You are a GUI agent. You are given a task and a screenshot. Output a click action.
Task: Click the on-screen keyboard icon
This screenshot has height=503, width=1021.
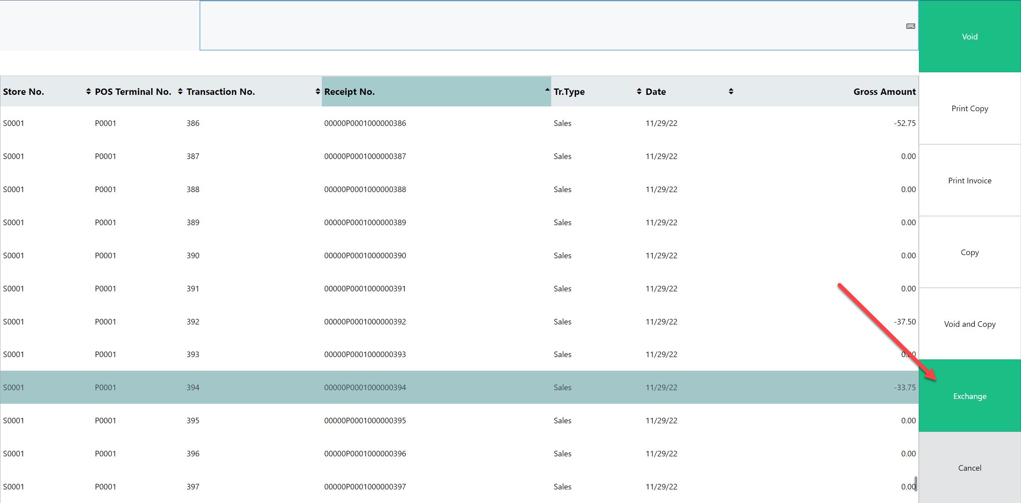point(911,26)
